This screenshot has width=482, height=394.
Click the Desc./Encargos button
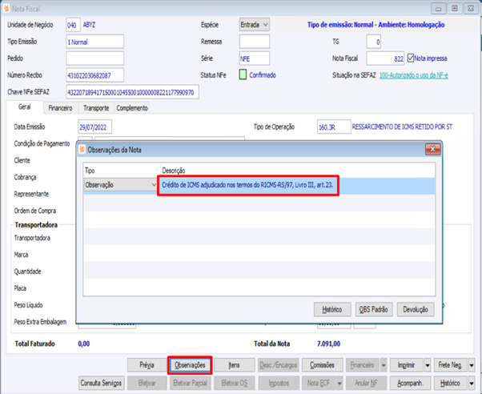click(x=278, y=365)
